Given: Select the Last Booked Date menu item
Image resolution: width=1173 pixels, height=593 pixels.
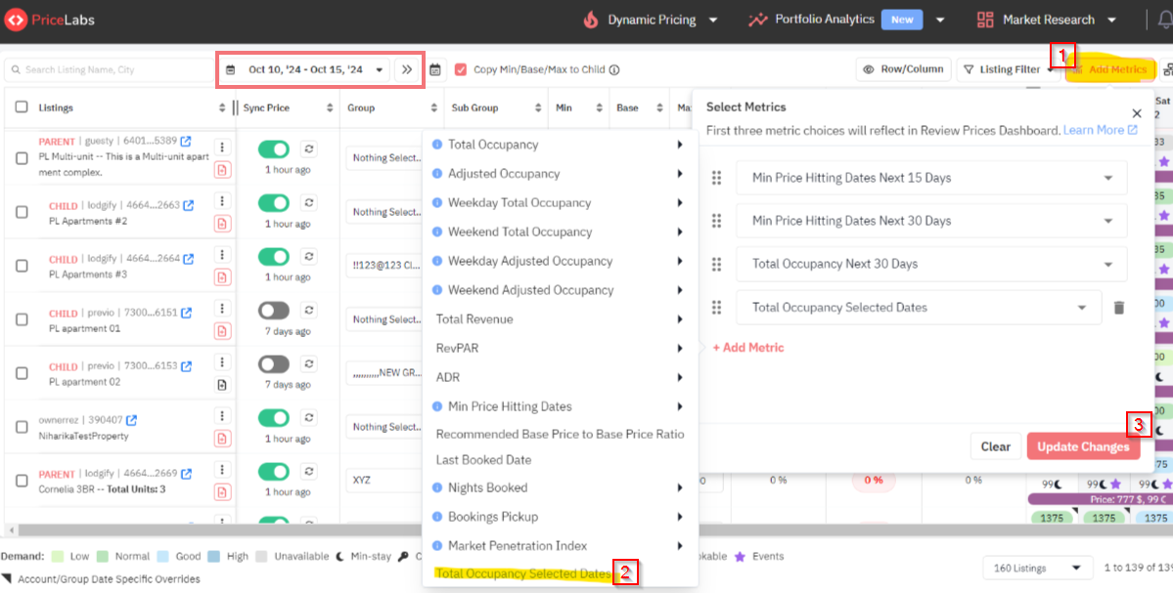Looking at the screenshot, I should click(483, 459).
